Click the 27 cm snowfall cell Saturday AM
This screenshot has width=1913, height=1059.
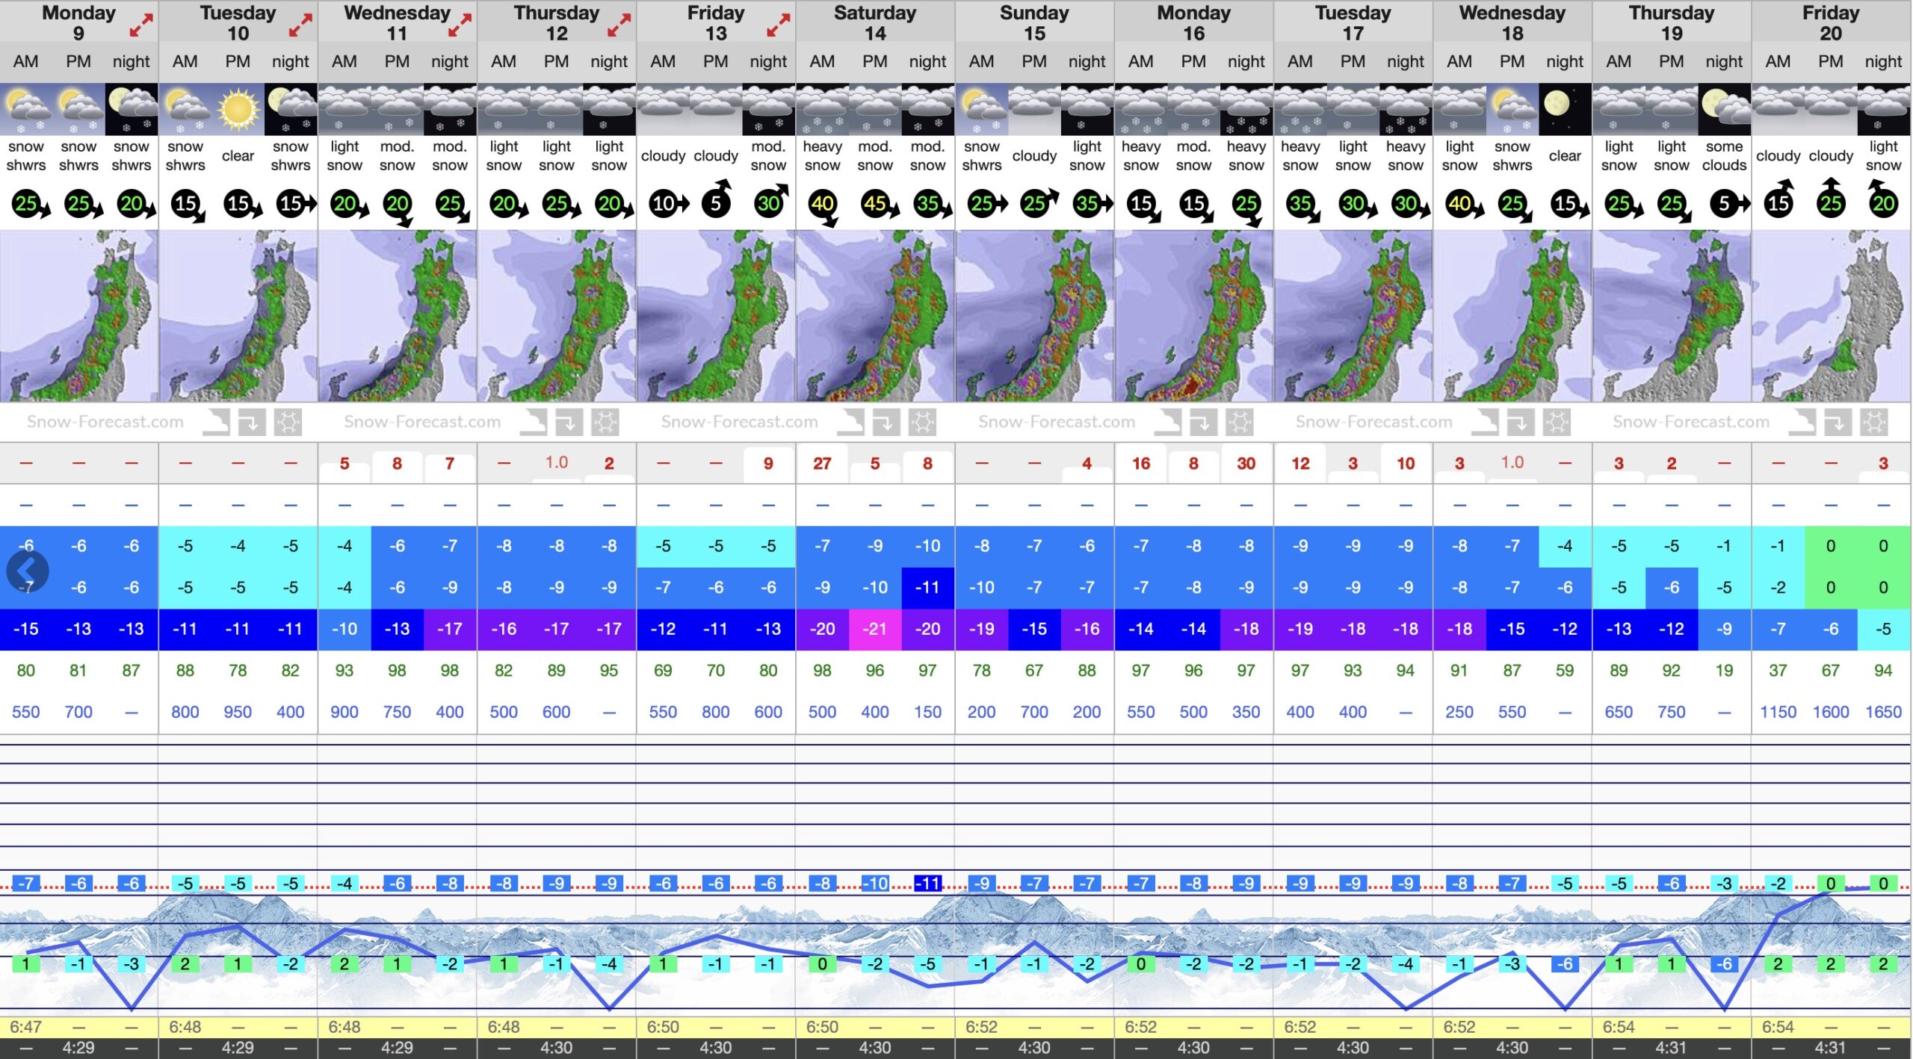(x=822, y=463)
